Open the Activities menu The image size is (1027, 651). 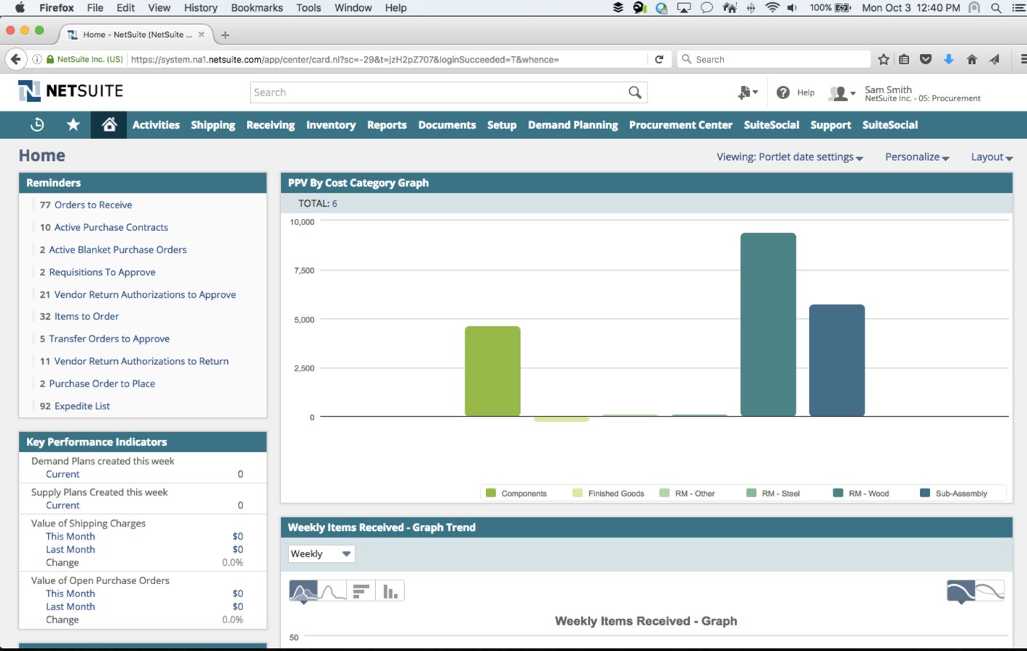click(156, 125)
